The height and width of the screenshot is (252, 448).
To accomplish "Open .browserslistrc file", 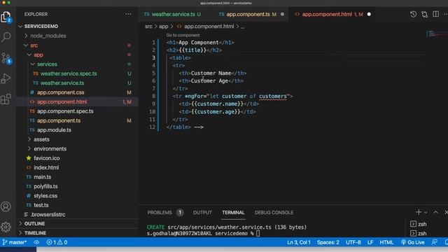I will pos(48,214).
